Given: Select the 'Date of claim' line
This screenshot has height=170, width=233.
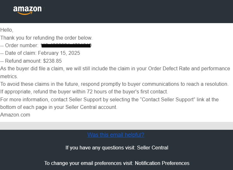Looking at the screenshot, I should [x=40, y=53].
